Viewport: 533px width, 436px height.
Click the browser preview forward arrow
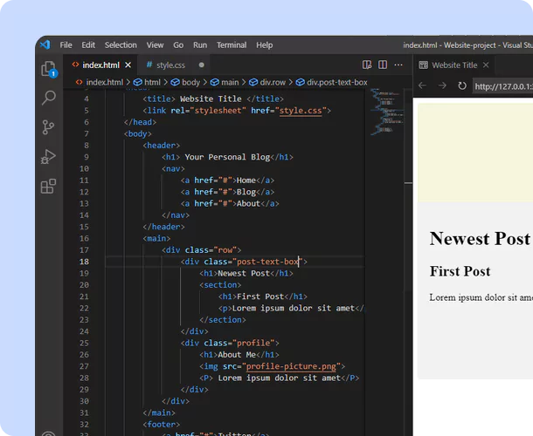click(442, 85)
